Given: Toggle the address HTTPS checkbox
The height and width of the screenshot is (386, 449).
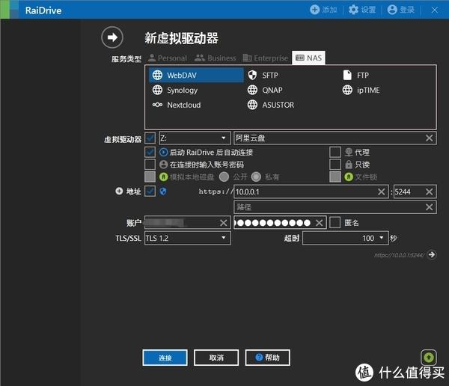Looking at the screenshot, I should pos(150,191).
